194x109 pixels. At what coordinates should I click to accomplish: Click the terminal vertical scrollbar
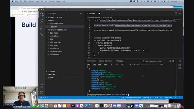tap(176, 92)
